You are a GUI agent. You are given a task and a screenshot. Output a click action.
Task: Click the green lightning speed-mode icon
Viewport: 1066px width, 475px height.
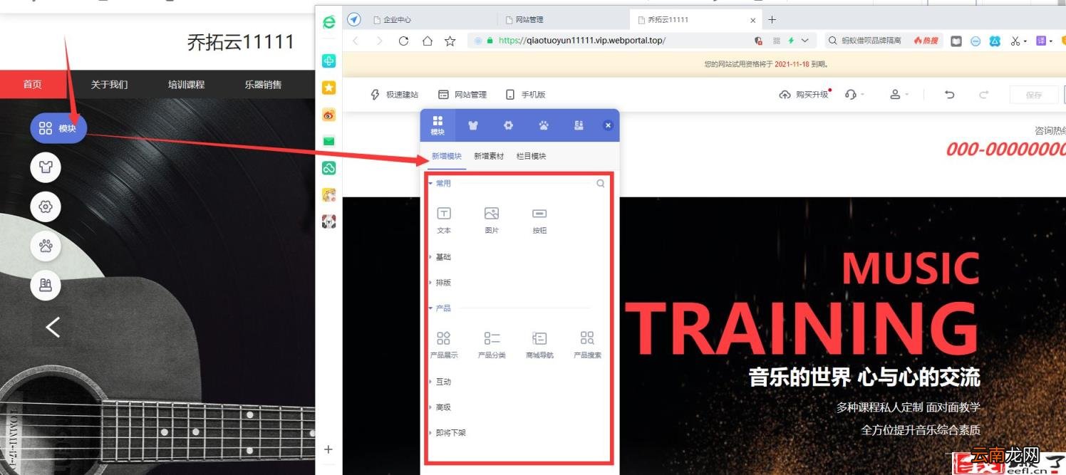click(791, 41)
